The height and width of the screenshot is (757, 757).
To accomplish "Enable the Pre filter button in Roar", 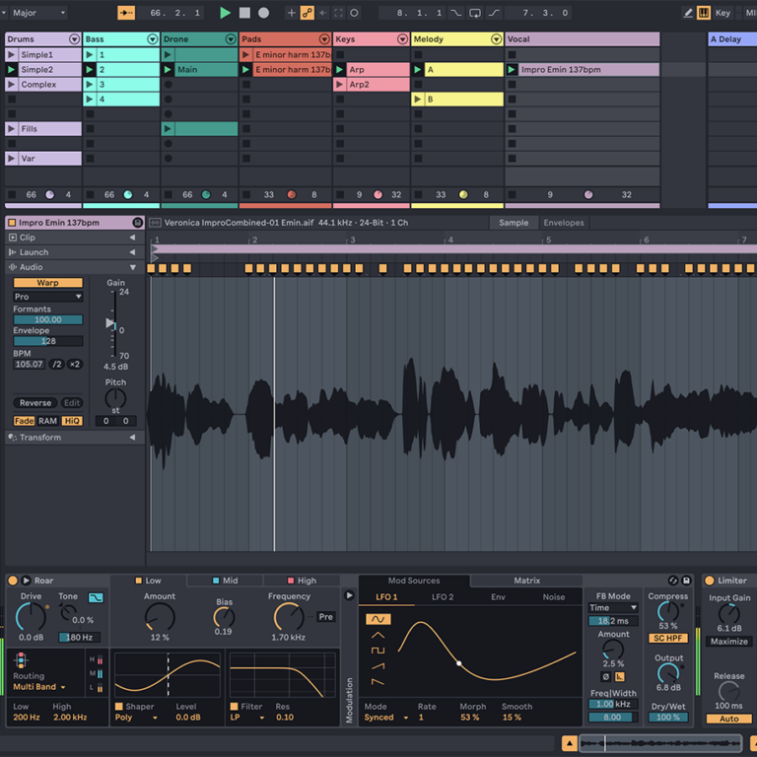I will (x=325, y=617).
